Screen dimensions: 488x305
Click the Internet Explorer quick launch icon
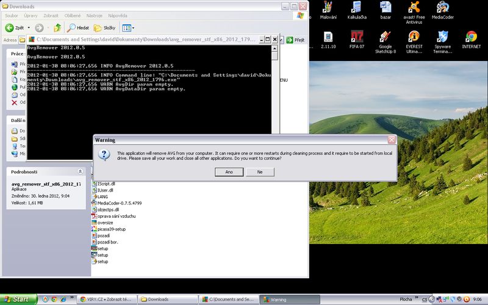pos(63,300)
